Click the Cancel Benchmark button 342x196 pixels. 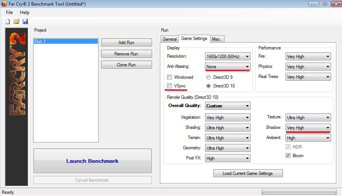pyautogui.click(x=93, y=180)
